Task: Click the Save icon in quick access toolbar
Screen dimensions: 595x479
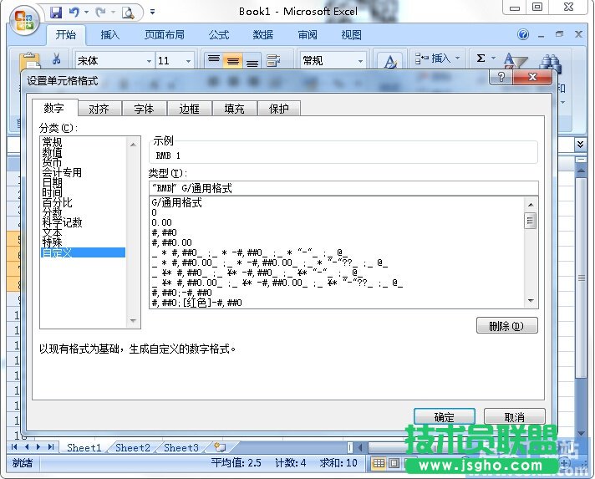Action: pyautogui.click(x=56, y=12)
